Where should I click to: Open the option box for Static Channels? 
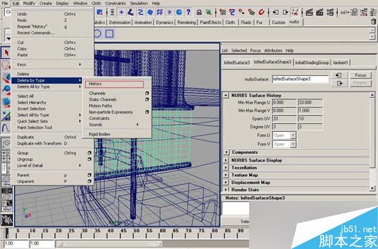(x=147, y=99)
